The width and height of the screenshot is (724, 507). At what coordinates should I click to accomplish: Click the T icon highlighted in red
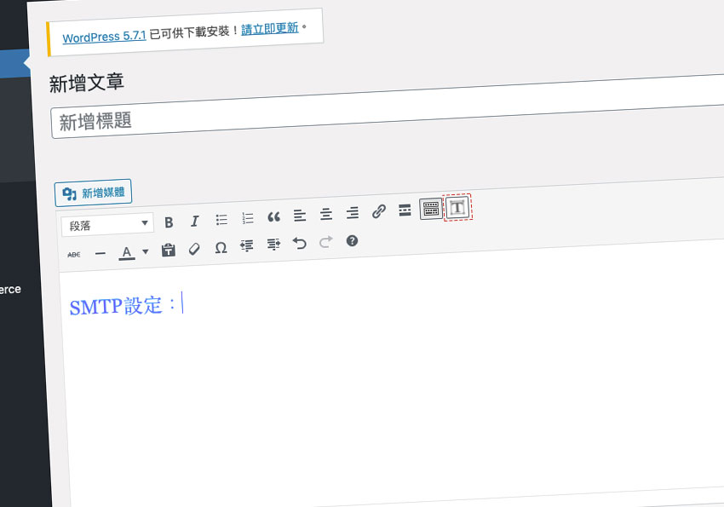[x=457, y=207]
